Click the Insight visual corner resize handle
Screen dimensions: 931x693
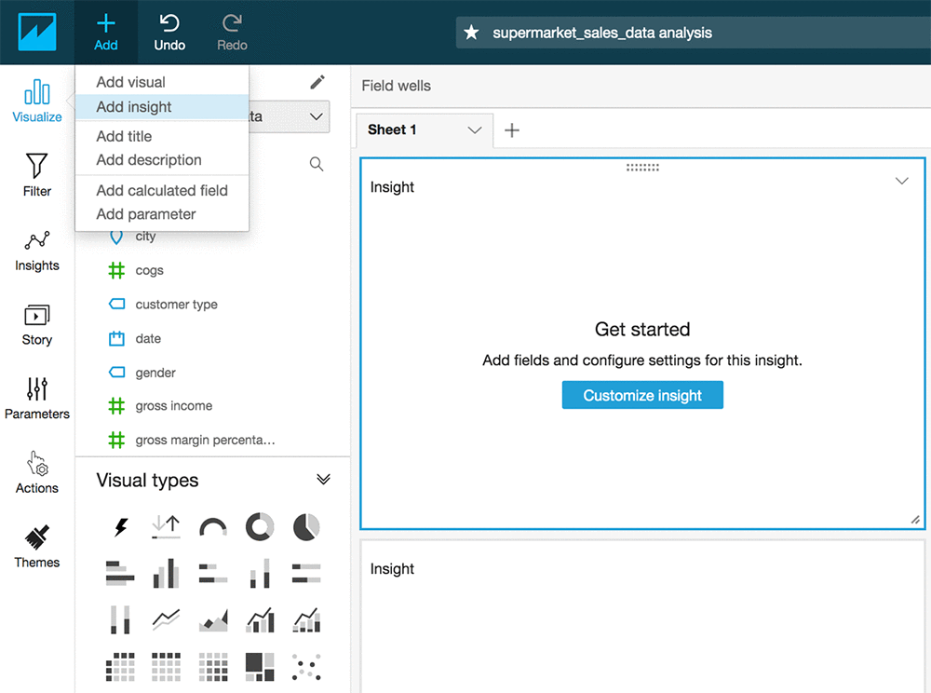pyautogui.click(x=915, y=520)
